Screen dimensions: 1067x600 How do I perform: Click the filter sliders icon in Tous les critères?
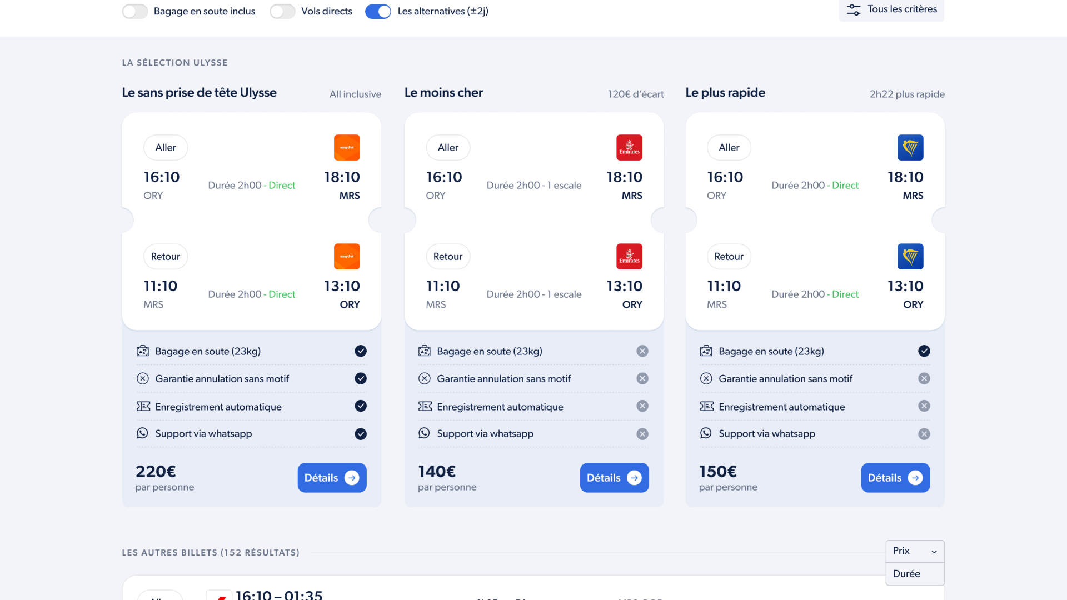tap(854, 9)
